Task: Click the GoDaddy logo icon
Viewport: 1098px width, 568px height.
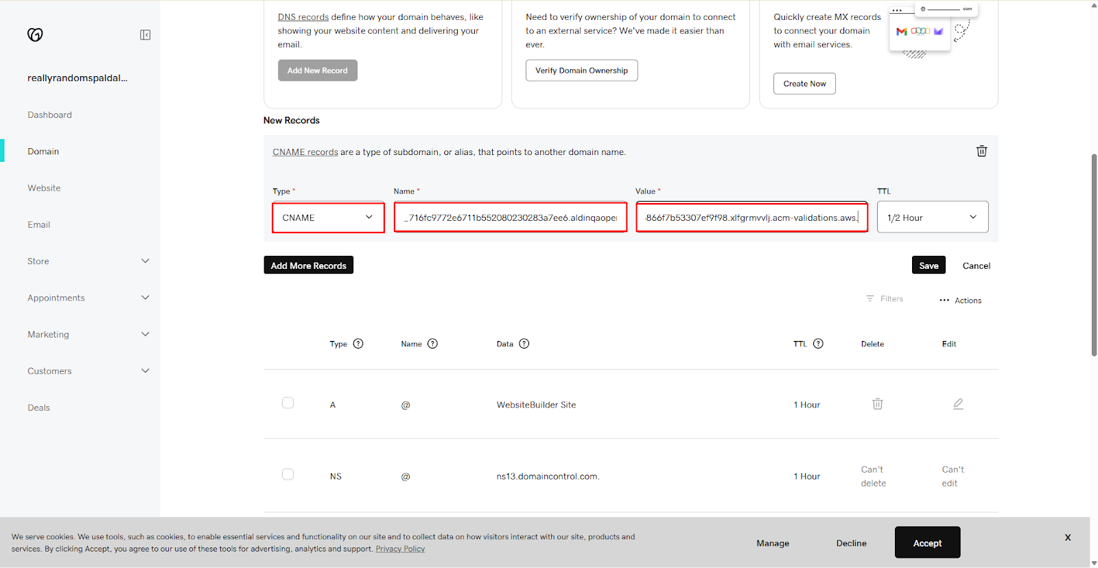Action: coord(35,35)
